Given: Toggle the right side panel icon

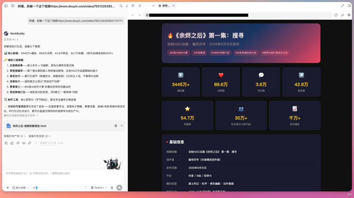Looking at the screenshot, I should point(349,6).
